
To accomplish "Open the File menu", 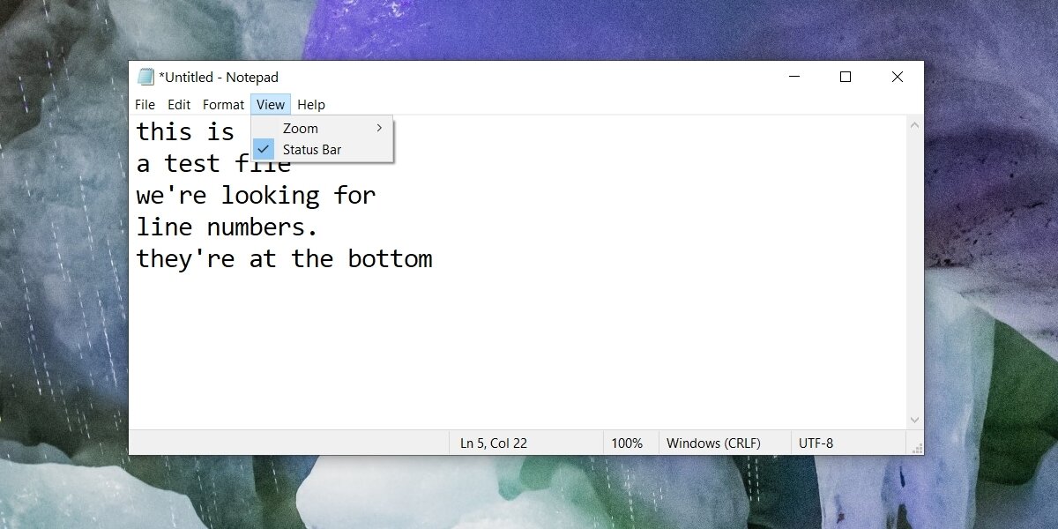I will (x=145, y=104).
